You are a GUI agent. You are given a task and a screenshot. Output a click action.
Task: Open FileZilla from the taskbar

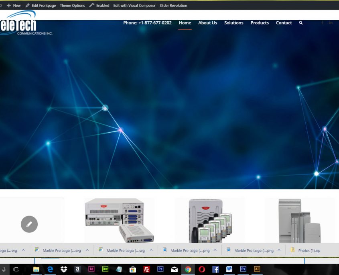point(147,269)
